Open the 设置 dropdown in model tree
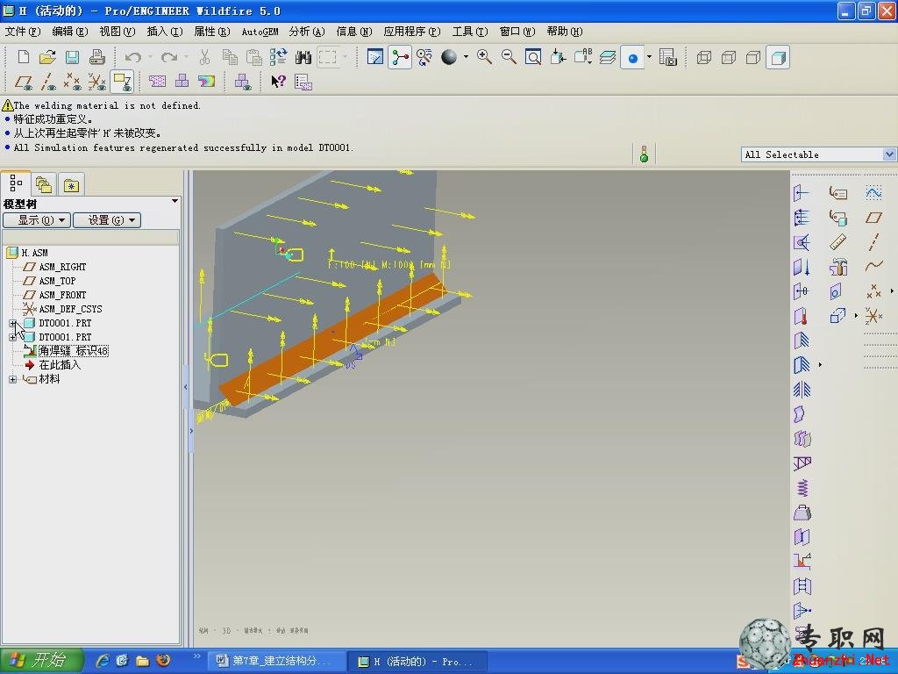Viewport: 898px width, 674px height. coord(106,220)
